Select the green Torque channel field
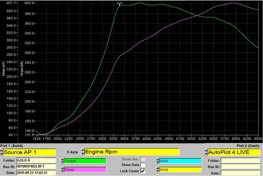Screen dimensions: 263x176 pos(85,161)
